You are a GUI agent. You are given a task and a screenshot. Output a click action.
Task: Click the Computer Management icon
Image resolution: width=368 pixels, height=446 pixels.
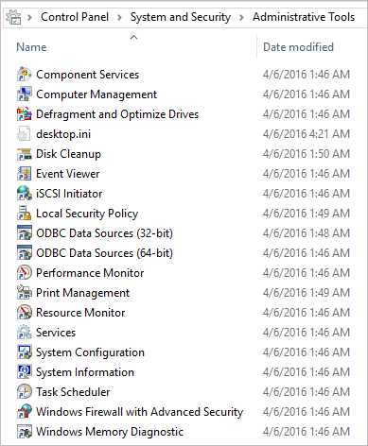tap(24, 94)
